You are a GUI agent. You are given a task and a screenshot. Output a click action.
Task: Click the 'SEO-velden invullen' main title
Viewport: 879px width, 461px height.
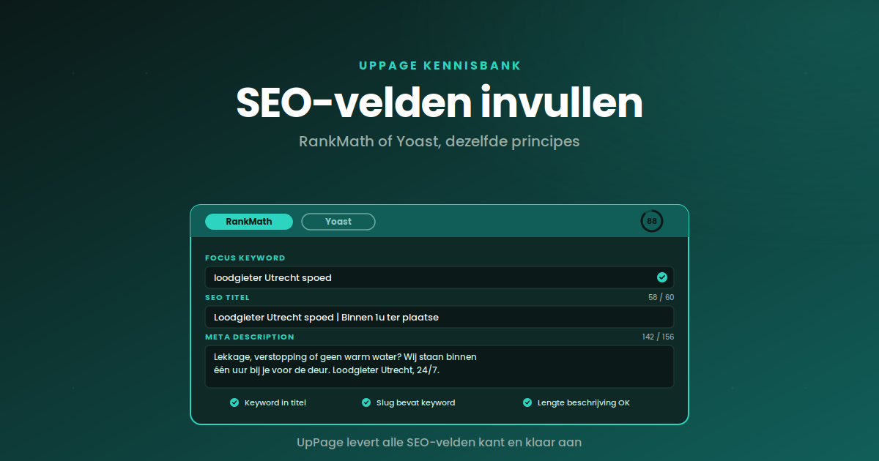click(x=439, y=103)
